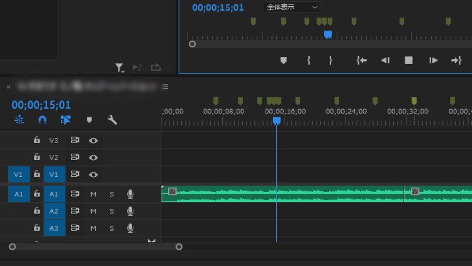472x266 pixels.
Task: Toggle lock on track V1
Action: pyautogui.click(x=37, y=174)
